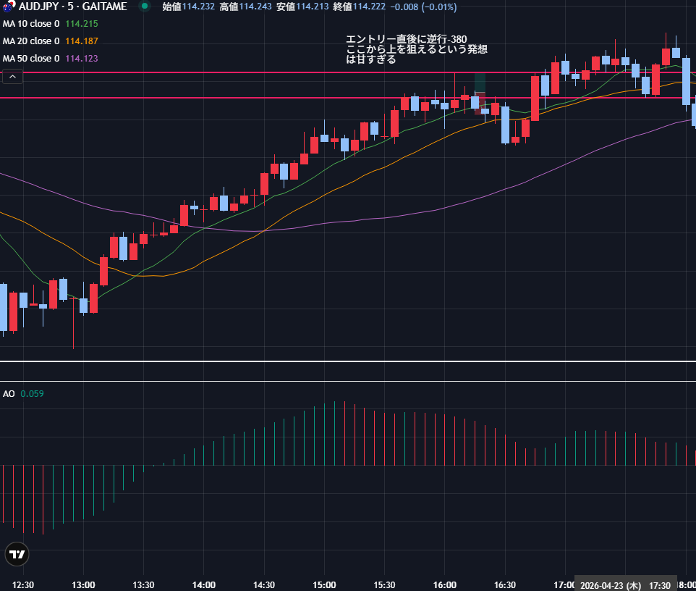Click the green market status dot

pyautogui.click(x=145, y=7)
